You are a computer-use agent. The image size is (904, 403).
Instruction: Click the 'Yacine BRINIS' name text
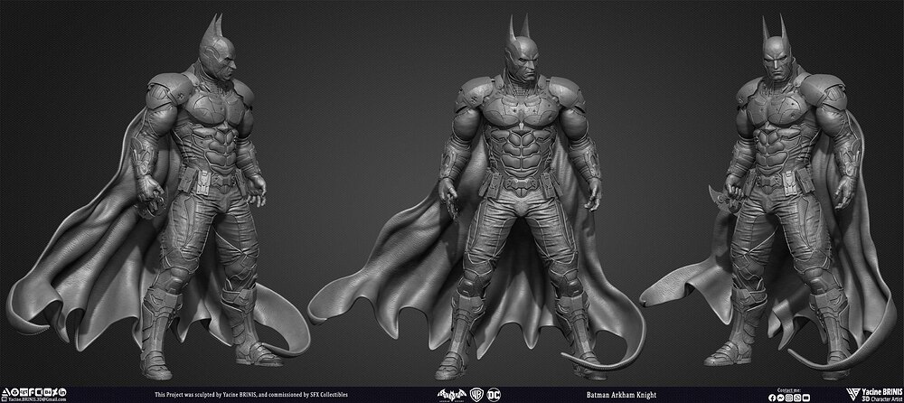tap(882, 391)
